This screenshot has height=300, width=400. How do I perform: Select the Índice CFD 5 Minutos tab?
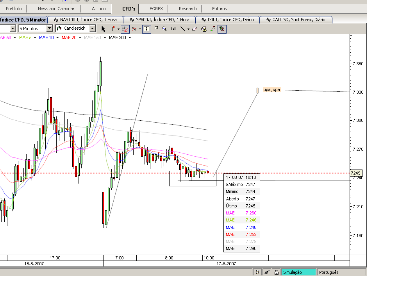(23, 20)
